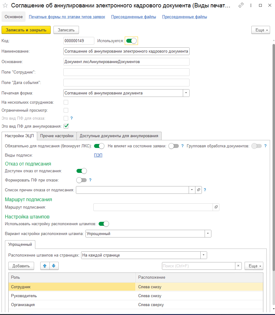Select 'Слева сверху' cell for Организация

pyautogui.click(x=199, y=305)
